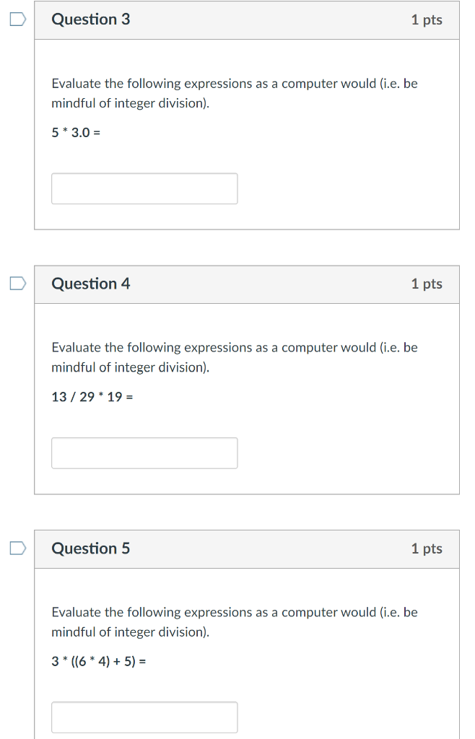Select the Question 3 header bar
The image size is (475, 739).
click(x=246, y=20)
